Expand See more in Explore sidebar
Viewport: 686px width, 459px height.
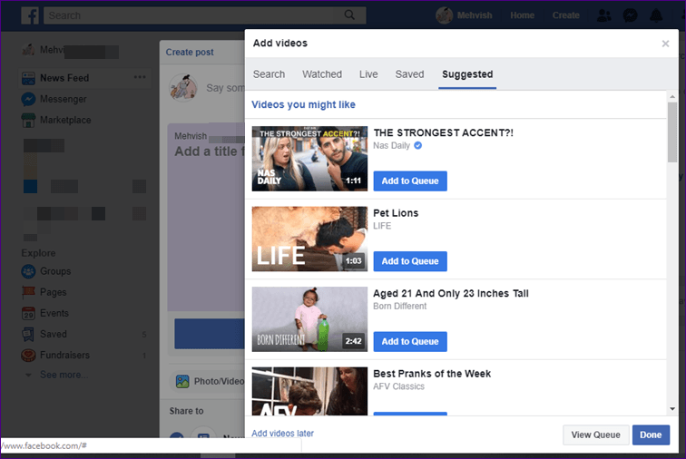coord(64,375)
